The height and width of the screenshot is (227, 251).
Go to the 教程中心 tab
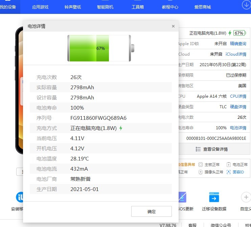(170, 7)
